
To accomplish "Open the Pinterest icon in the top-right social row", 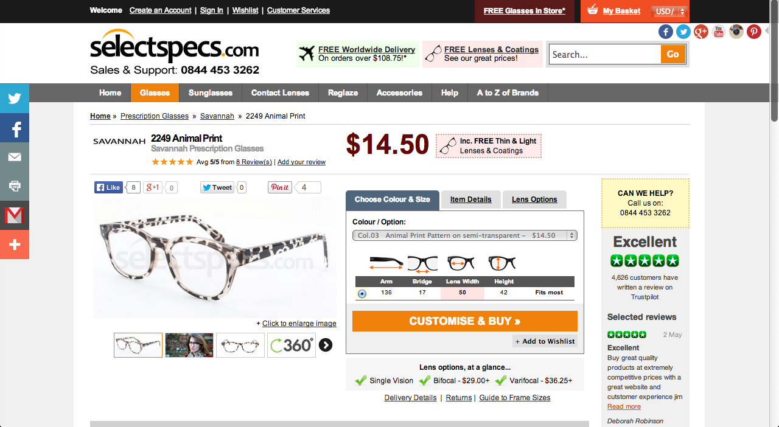I will coord(754,32).
